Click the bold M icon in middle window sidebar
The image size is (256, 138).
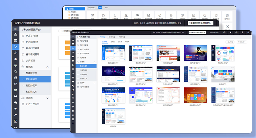click(16, 96)
